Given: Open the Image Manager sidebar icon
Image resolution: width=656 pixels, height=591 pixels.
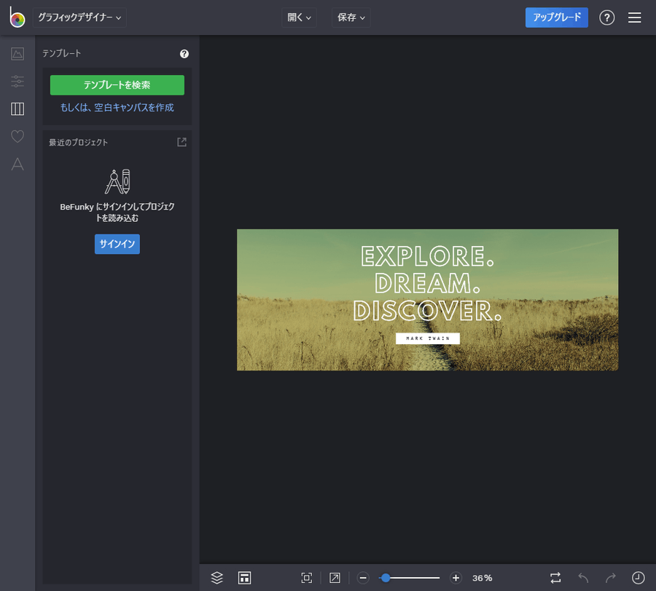Looking at the screenshot, I should pyautogui.click(x=17, y=54).
